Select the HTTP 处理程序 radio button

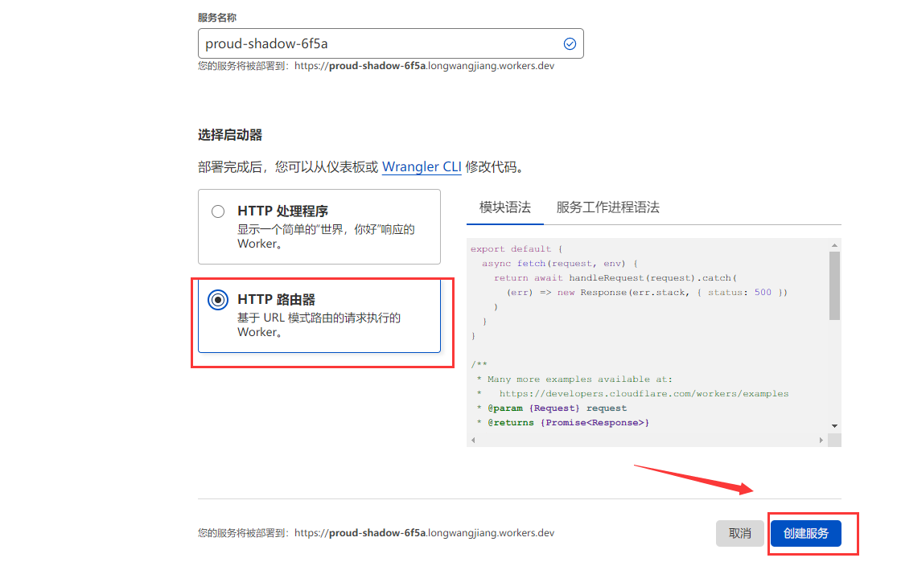pos(218,211)
